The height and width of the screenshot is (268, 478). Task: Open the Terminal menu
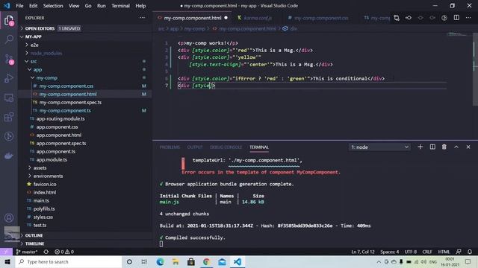point(120,6)
